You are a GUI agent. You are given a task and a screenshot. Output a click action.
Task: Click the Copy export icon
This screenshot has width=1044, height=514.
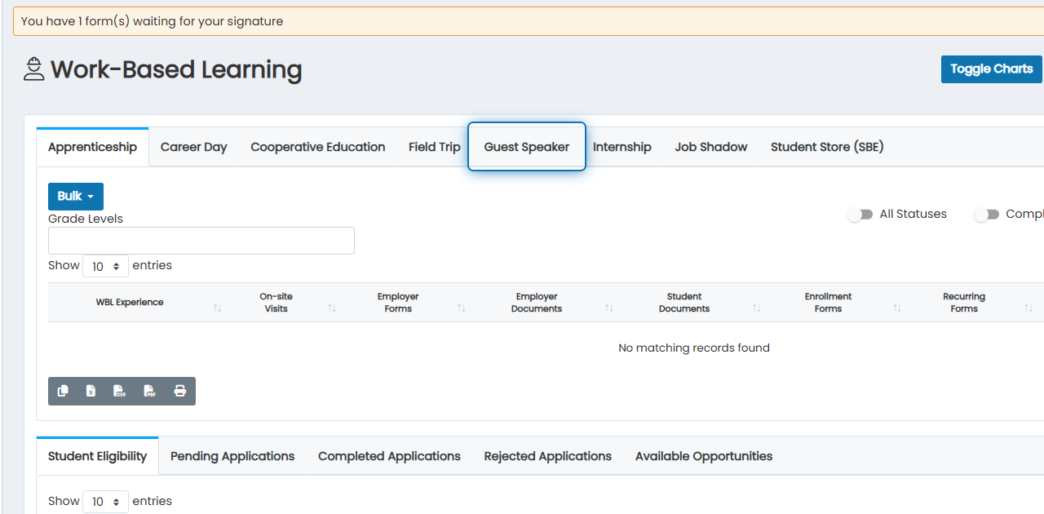[x=63, y=392]
